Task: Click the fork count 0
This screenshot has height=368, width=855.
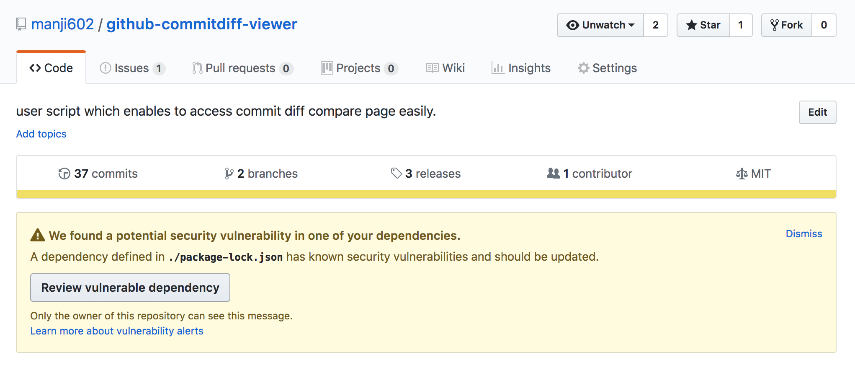Action: pos(824,25)
